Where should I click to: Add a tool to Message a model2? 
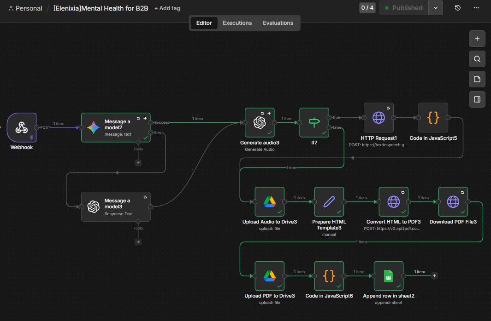pyautogui.click(x=138, y=163)
